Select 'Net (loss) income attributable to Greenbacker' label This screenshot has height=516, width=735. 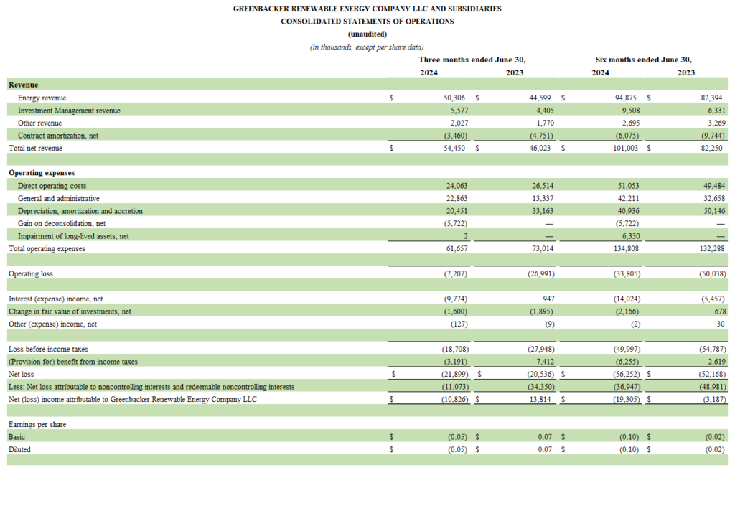click(133, 400)
